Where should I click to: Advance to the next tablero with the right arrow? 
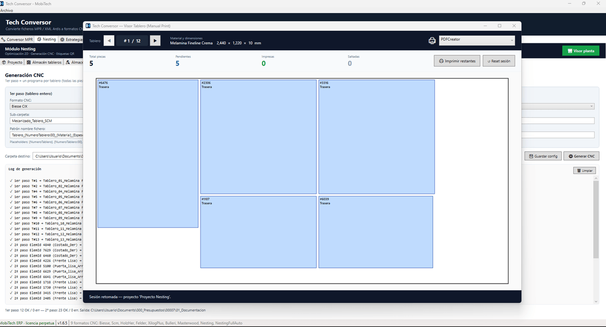[155, 41]
